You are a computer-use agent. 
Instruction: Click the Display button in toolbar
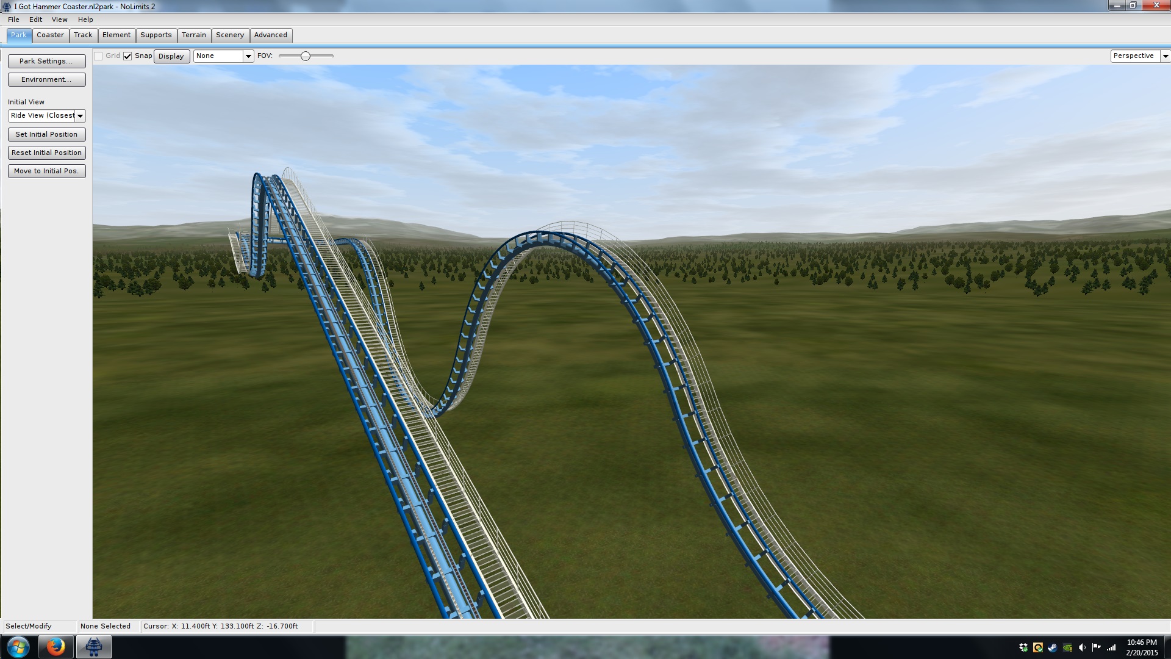tap(171, 56)
